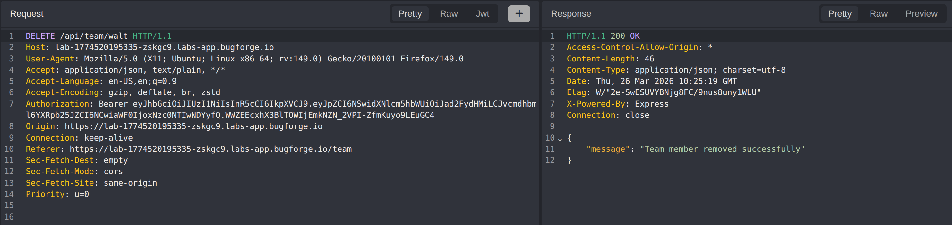Click the Authorization header name
The image size is (952, 225).
[57, 104]
